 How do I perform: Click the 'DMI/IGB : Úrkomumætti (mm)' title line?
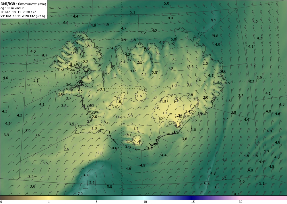point(23,4)
